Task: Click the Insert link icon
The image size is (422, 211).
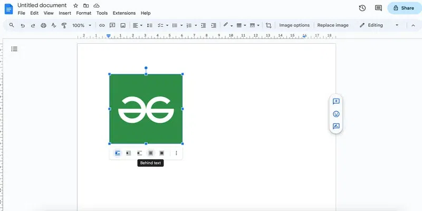Action: [x=102, y=25]
